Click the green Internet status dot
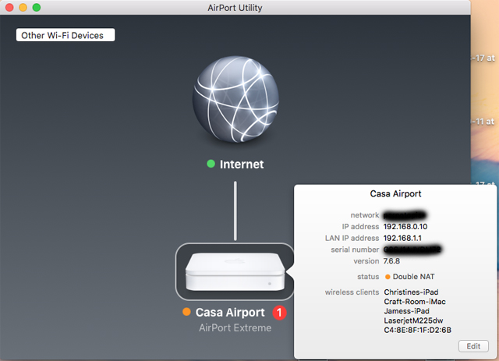This screenshot has width=499, height=361. [211, 164]
